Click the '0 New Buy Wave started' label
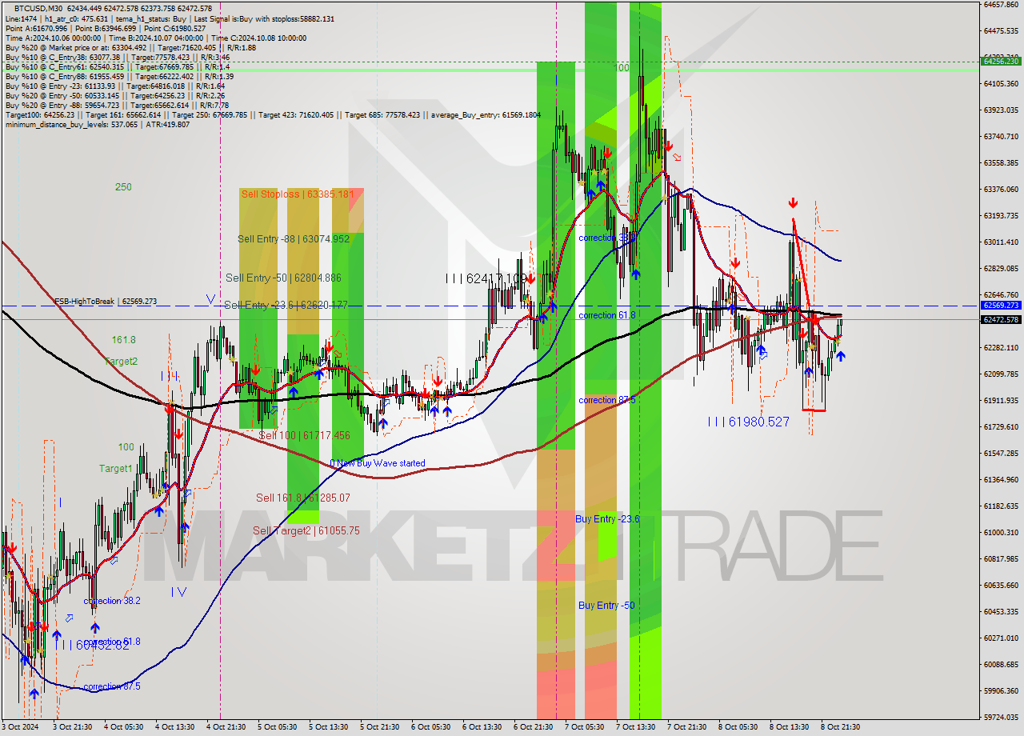 coord(378,463)
